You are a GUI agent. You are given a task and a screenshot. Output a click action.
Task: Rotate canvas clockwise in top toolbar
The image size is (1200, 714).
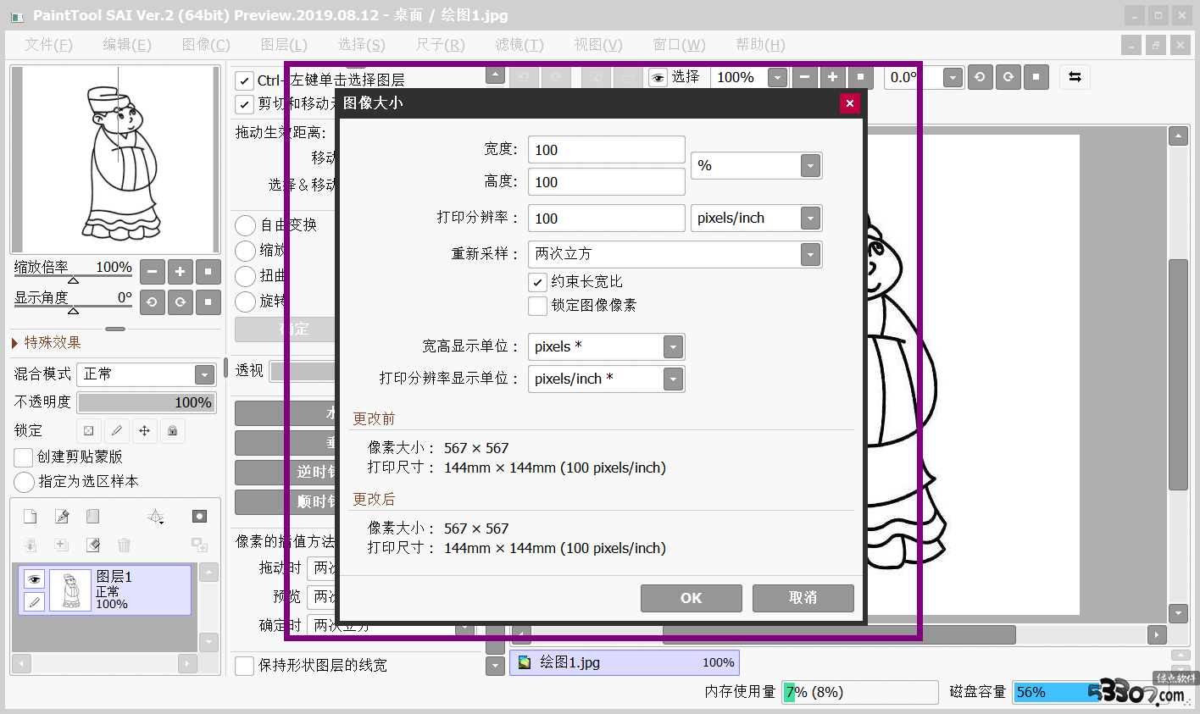[x=1008, y=77]
